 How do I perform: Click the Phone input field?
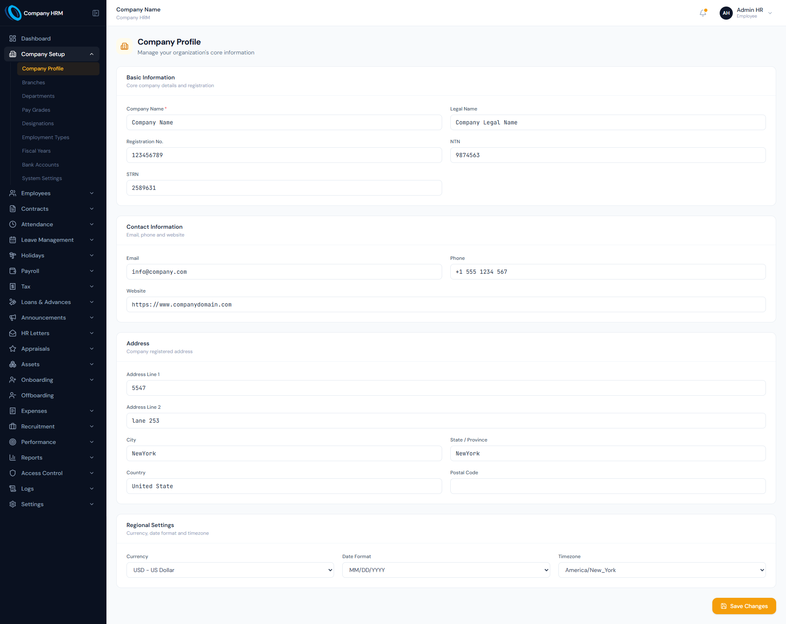click(x=608, y=272)
